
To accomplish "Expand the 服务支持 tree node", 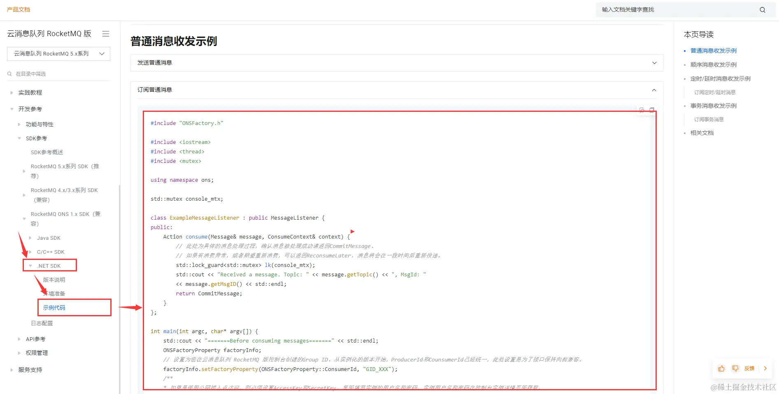I will [x=12, y=370].
